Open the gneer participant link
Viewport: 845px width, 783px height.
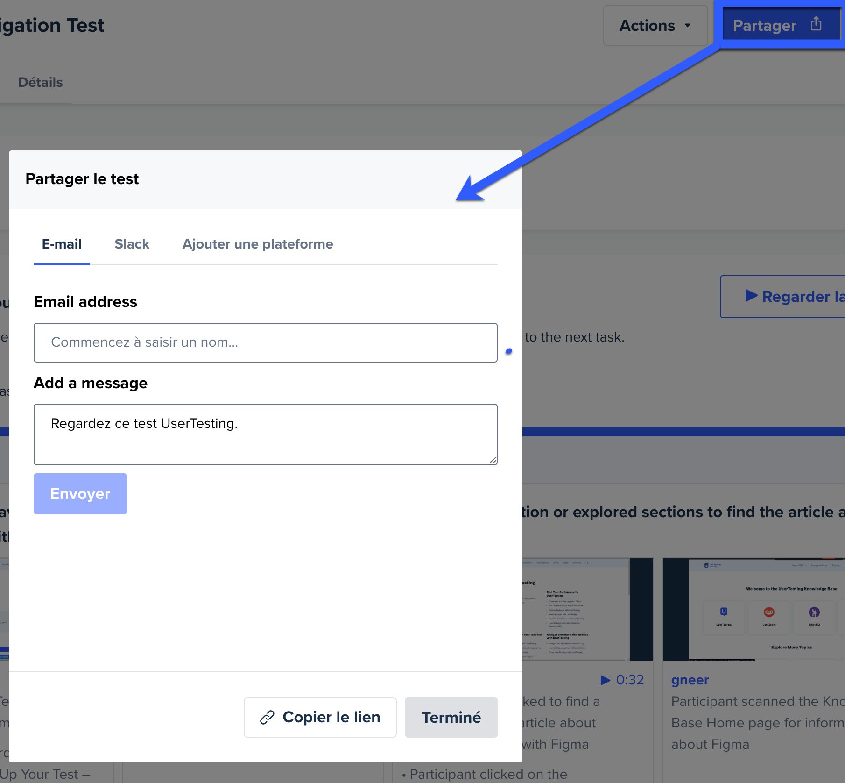tap(690, 680)
